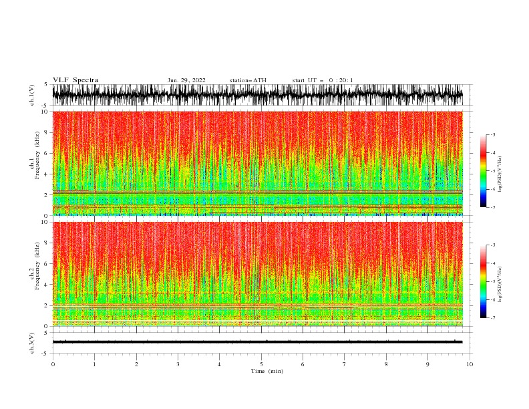Click the color scale bar beside ch.2 spectrogram
Image resolution: width=529 pixels, height=409 pixels.
[x=483, y=281]
